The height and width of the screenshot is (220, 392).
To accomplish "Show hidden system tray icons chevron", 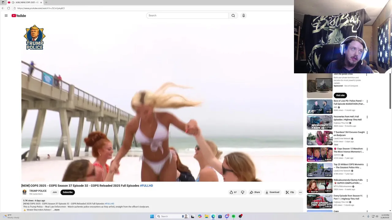I will (x=364, y=216).
